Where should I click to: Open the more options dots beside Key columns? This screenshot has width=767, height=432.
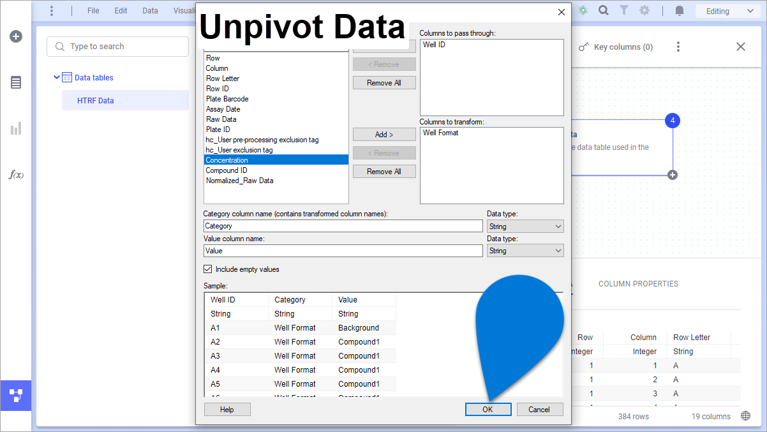(678, 47)
